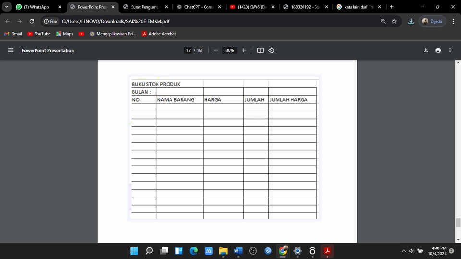Screen dimensions: 461x259
Task: Open the zoom magnifier icon in address bar
Action: click(383, 21)
